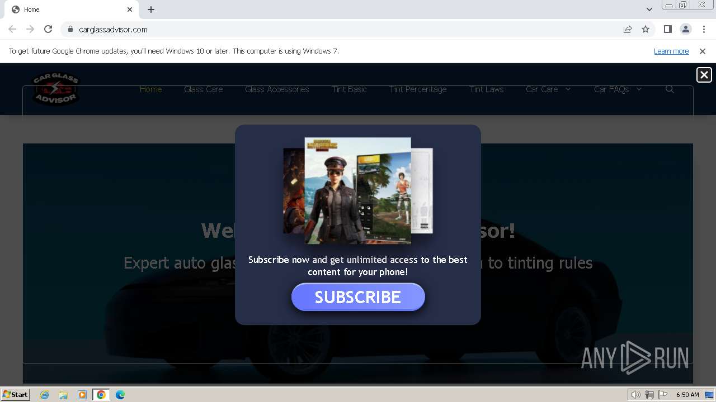Open the volume speaker tray icon

coord(636,395)
